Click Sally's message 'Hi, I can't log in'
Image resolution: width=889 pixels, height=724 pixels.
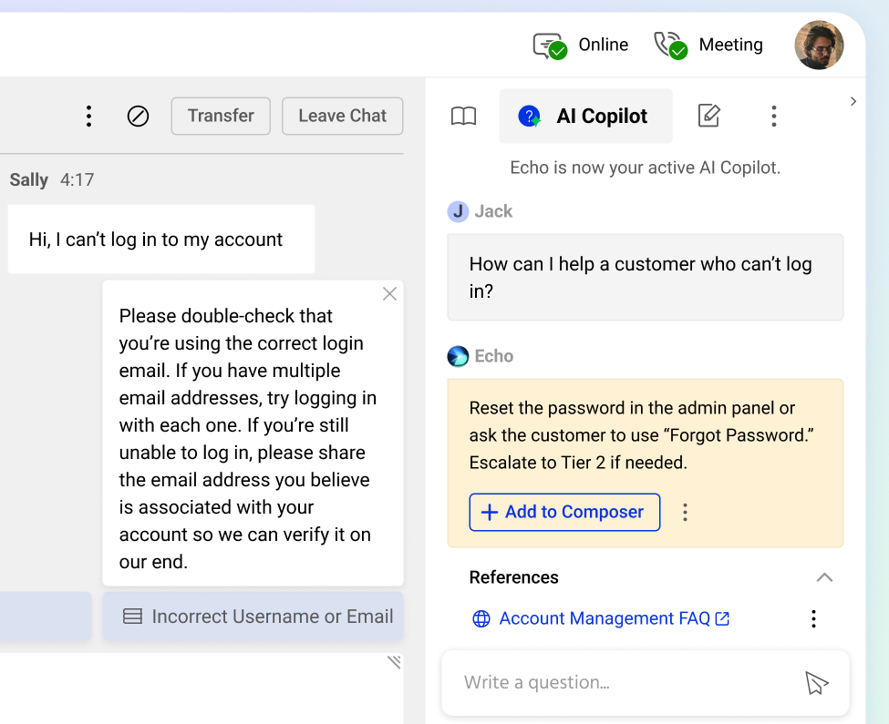[x=161, y=239]
